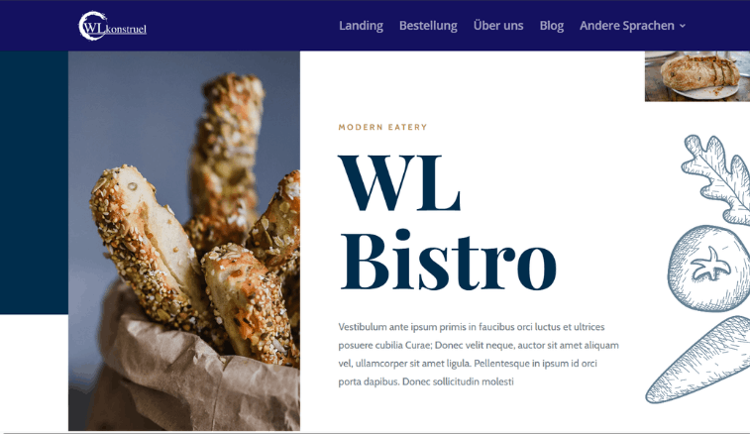The width and height of the screenshot is (750, 434).
Task: Click the breadsticks in paper bag photo
Action: click(184, 241)
